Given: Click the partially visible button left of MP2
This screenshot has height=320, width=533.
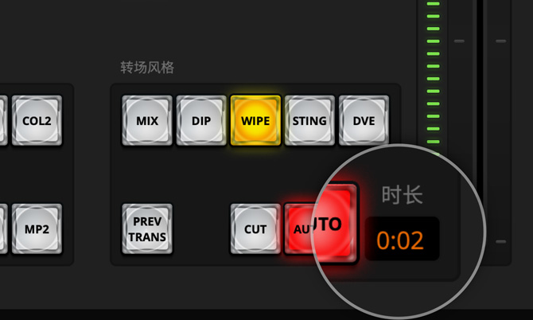Looking at the screenshot, I should 3,229.
